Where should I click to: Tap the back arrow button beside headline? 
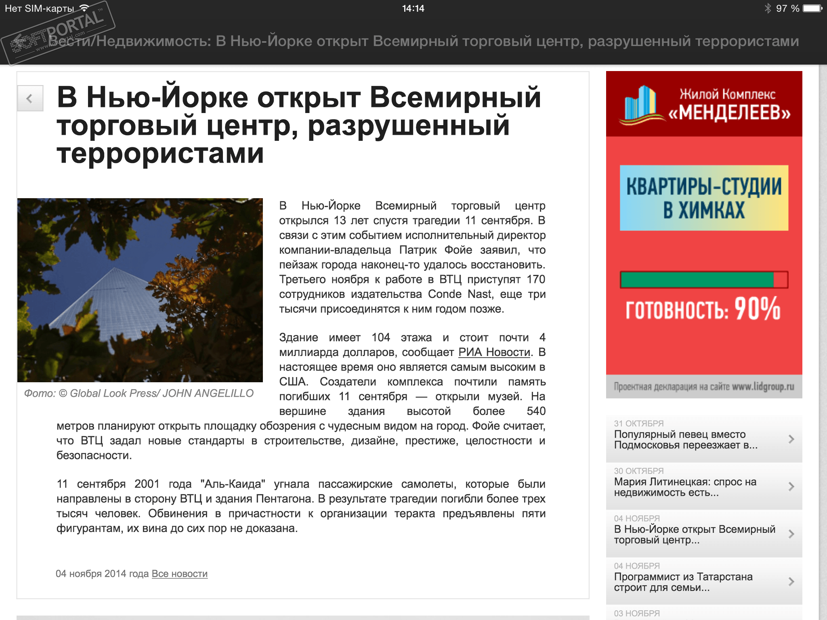click(x=30, y=98)
